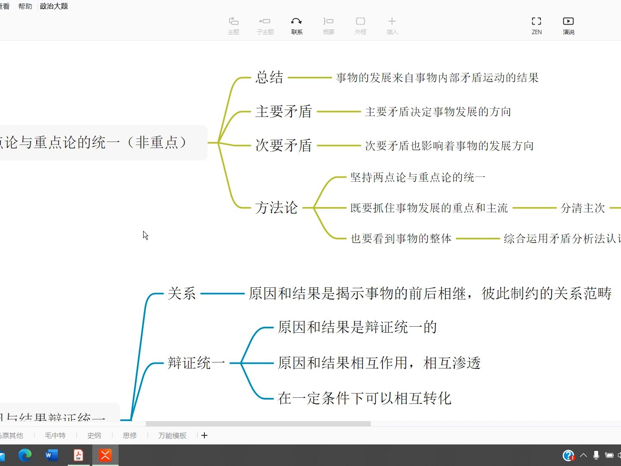Open the 帮助 menu

coord(25,6)
